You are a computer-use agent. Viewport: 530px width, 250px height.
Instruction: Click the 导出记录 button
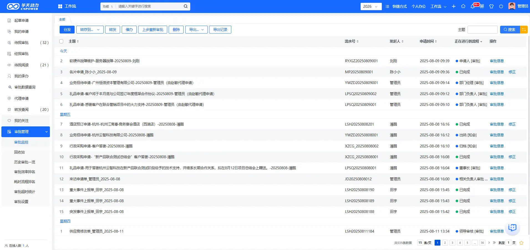tap(220, 30)
